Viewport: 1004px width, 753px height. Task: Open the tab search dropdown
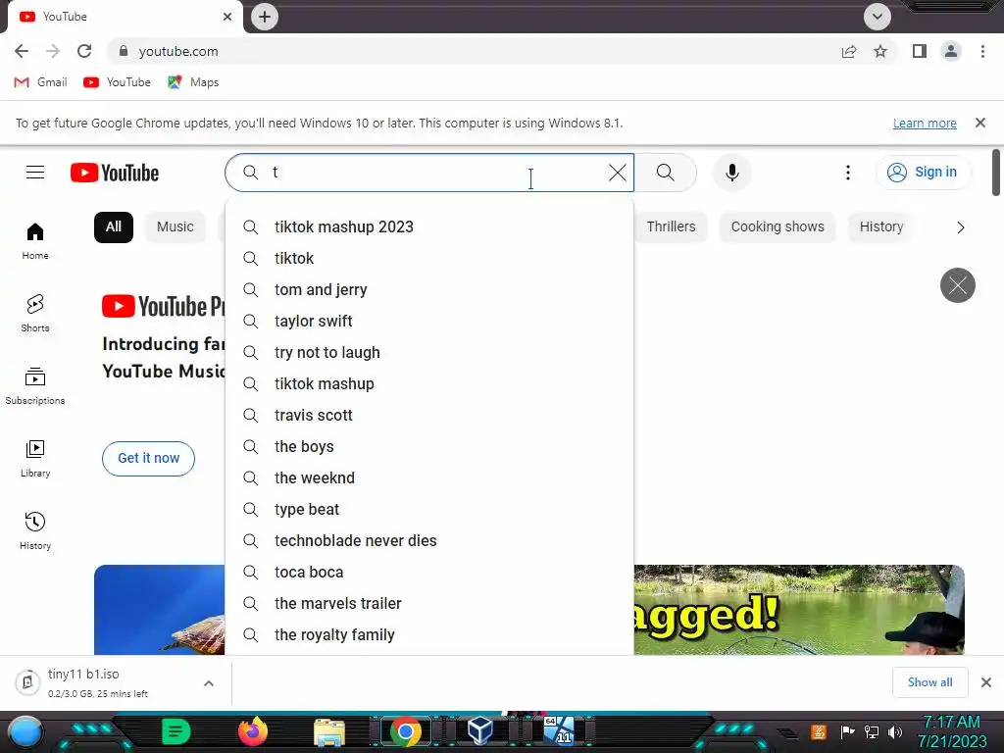click(878, 17)
